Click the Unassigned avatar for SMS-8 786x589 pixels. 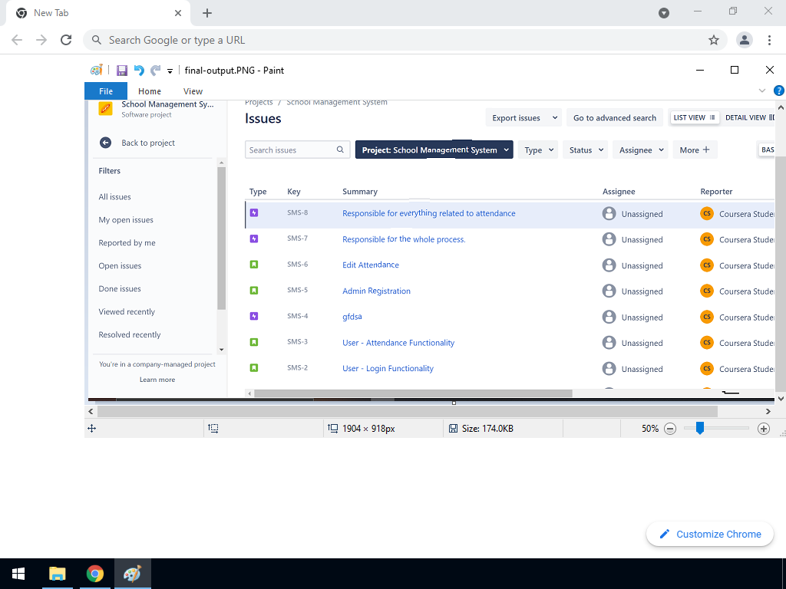[x=609, y=213]
